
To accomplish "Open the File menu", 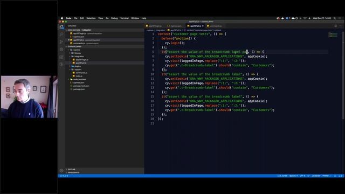I will 75,18.
